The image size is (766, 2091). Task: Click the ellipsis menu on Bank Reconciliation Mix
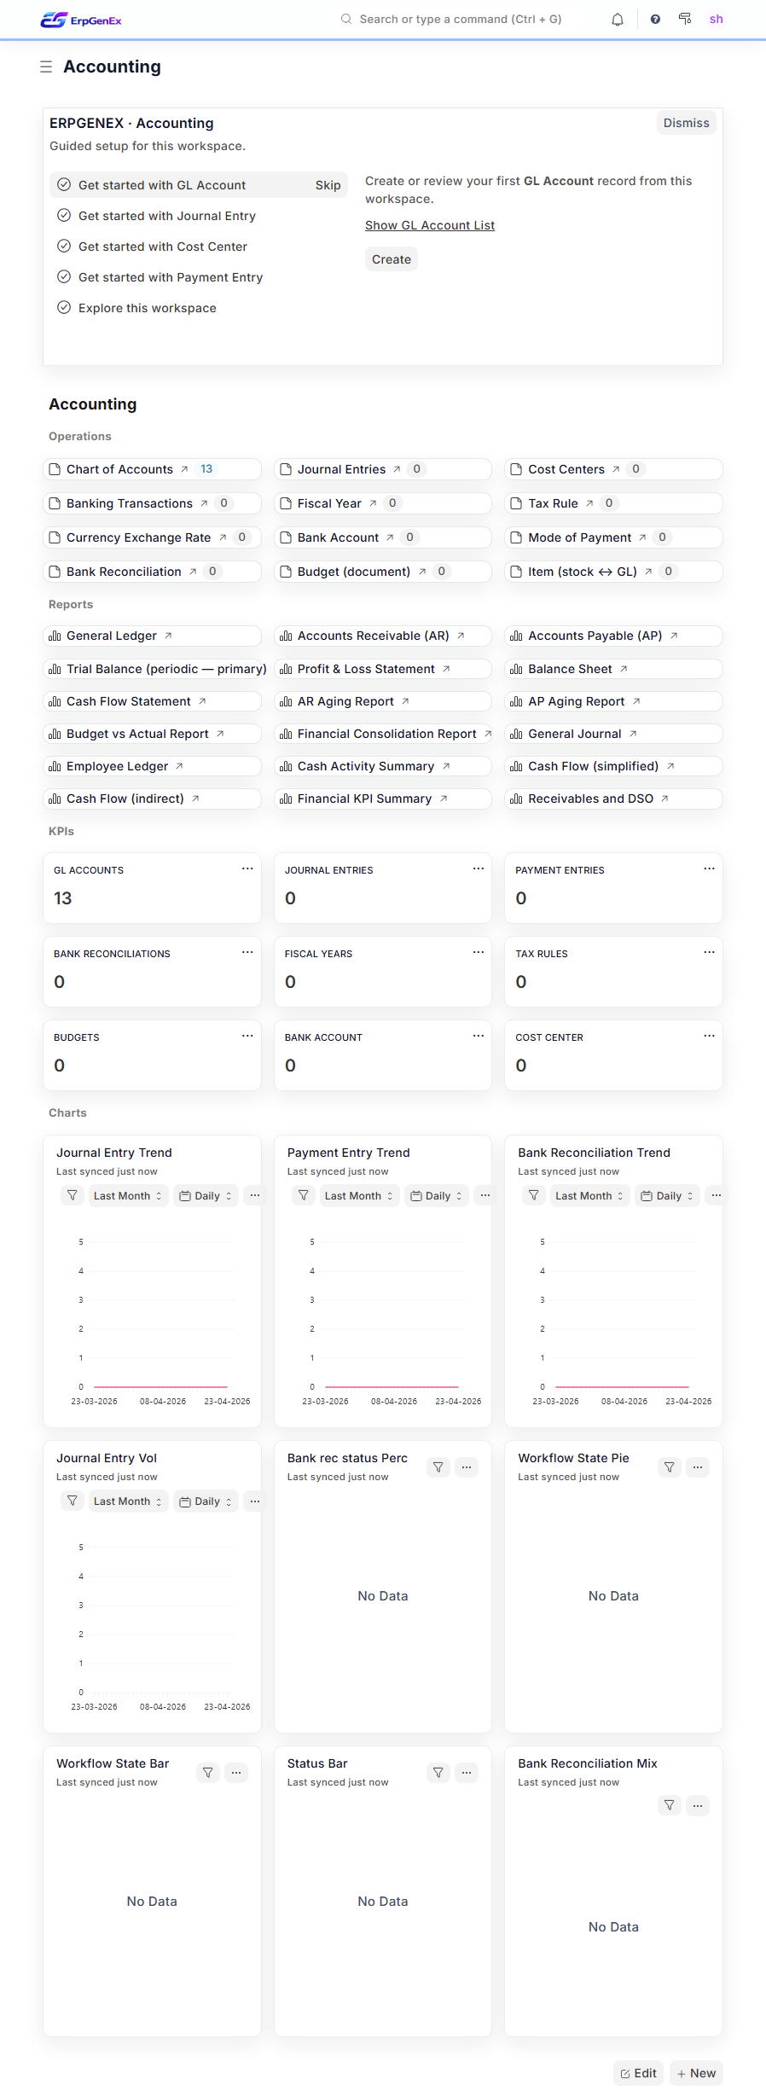(698, 1805)
